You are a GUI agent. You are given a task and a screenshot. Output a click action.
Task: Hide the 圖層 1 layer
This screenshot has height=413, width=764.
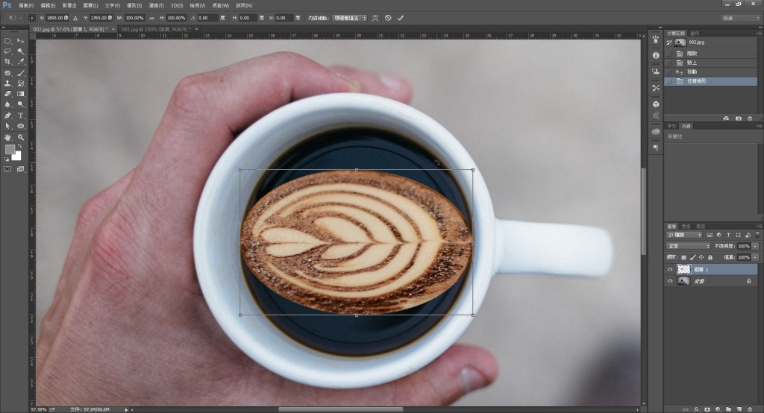tap(669, 270)
